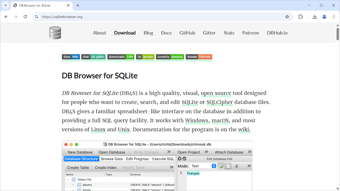Follow the Unix link
Image resolution: width=340 pixels, height=191 pixels.
point(124,129)
